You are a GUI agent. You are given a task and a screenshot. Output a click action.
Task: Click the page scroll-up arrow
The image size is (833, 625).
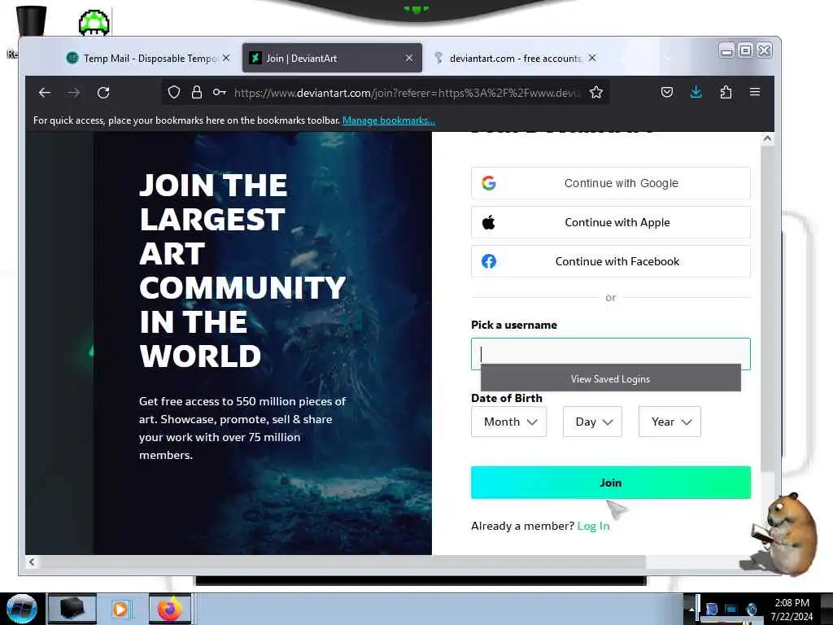pos(766,138)
